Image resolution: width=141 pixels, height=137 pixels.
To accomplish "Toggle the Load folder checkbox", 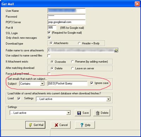I will point(19,98).
